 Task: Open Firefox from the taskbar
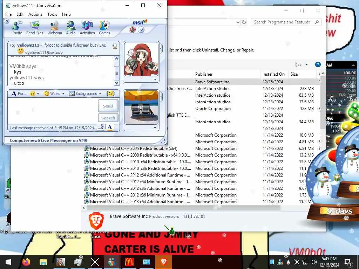point(26,262)
